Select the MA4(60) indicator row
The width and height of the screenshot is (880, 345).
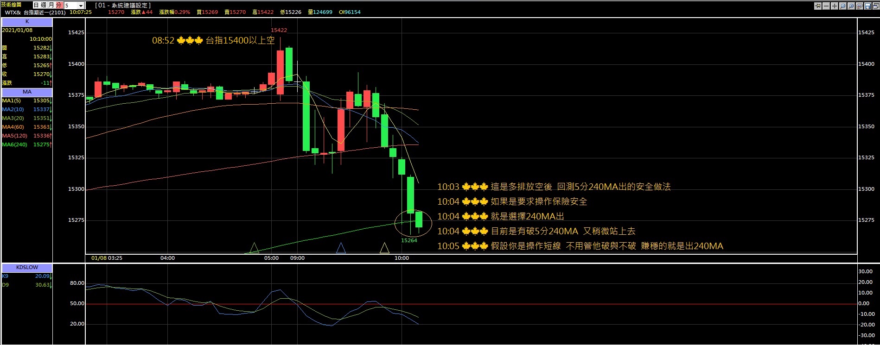(x=27, y=127)
